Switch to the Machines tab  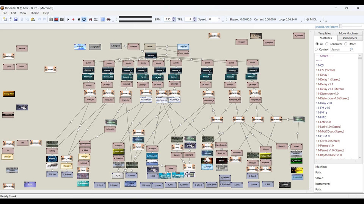point(326,38)
